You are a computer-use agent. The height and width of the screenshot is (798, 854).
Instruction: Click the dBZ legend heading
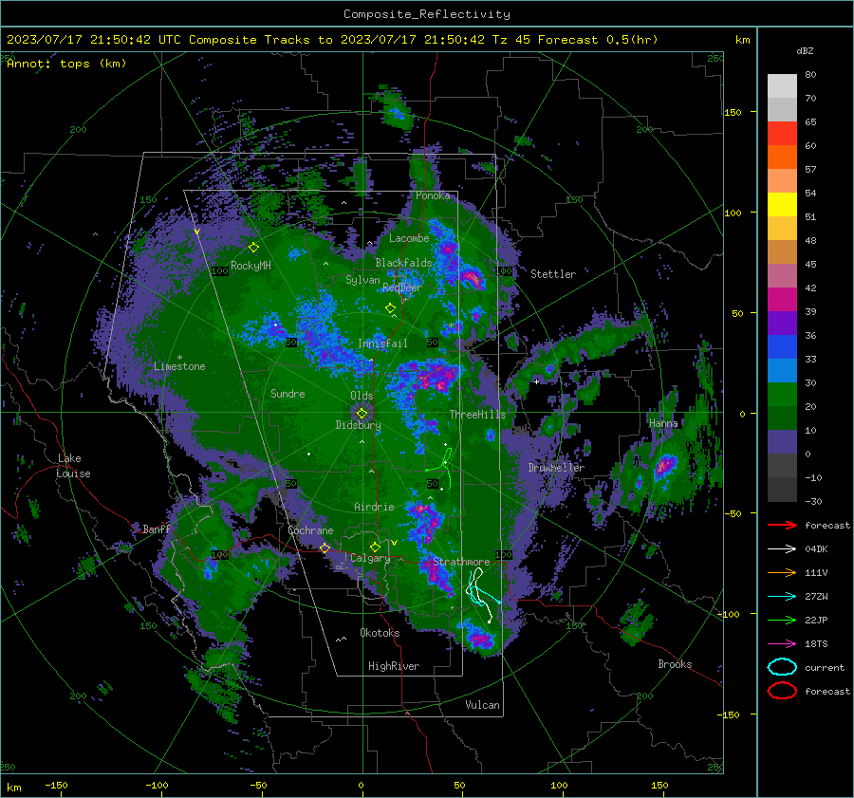(x=805, y=51)
